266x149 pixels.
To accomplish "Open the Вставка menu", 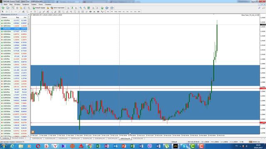I will [17, 5].
